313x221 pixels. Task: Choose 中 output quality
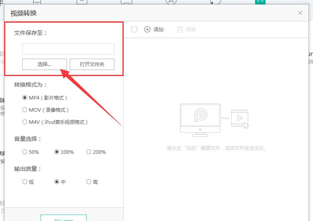57,182
